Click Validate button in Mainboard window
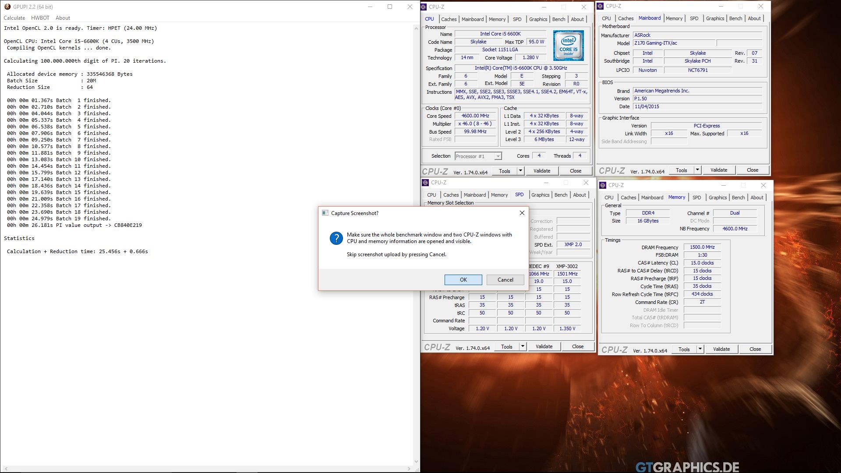Image resolution: width=841 pixels, height=473 pixels. point(718,170)
